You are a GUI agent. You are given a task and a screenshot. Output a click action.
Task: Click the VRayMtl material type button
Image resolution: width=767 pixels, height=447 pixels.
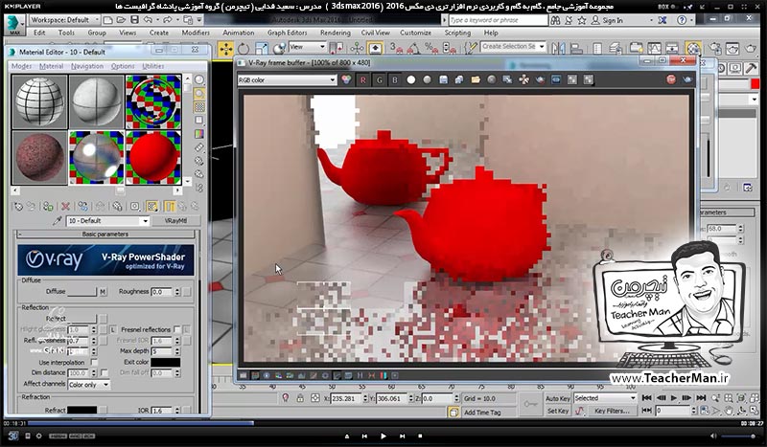pos(175,221)
